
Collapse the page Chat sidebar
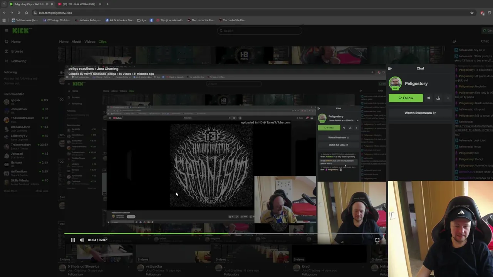454,41
